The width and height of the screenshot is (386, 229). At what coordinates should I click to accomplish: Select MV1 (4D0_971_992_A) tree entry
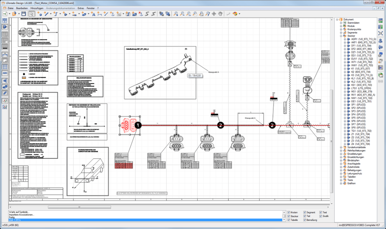363,95
